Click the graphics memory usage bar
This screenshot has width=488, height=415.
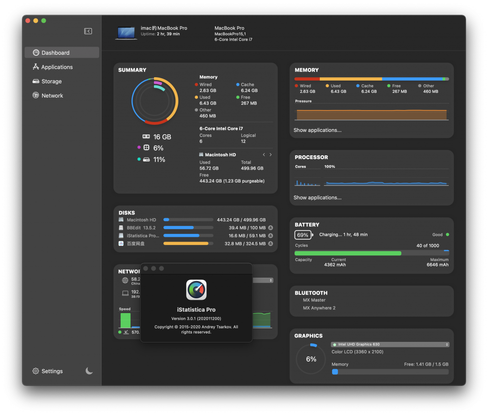coord(390,372)
